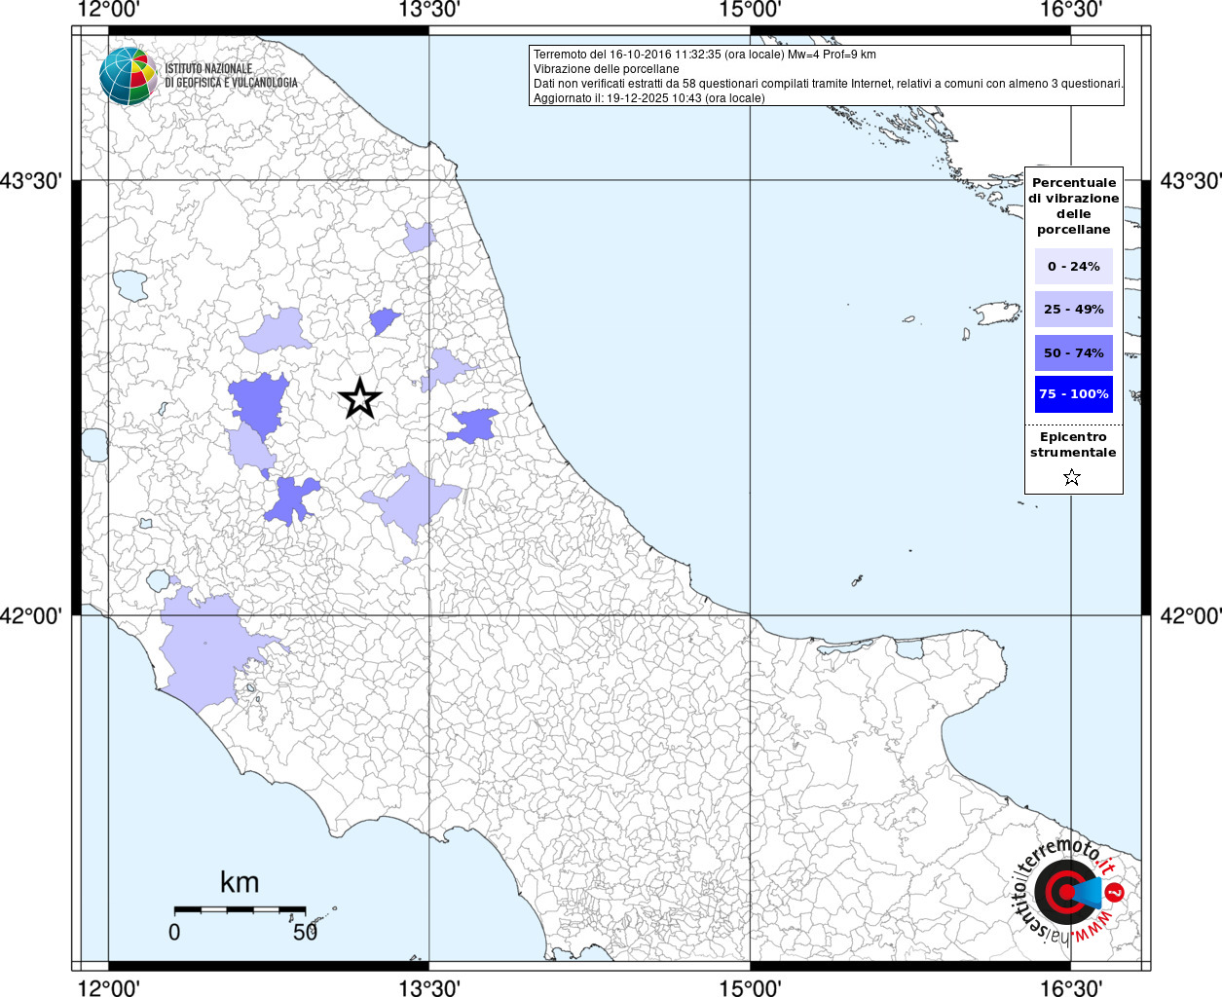Click the '50' scale bar label
Image resolution: width=1222 pixels, height=997 pixels.
pyautogui.click(x=306, y=933)
